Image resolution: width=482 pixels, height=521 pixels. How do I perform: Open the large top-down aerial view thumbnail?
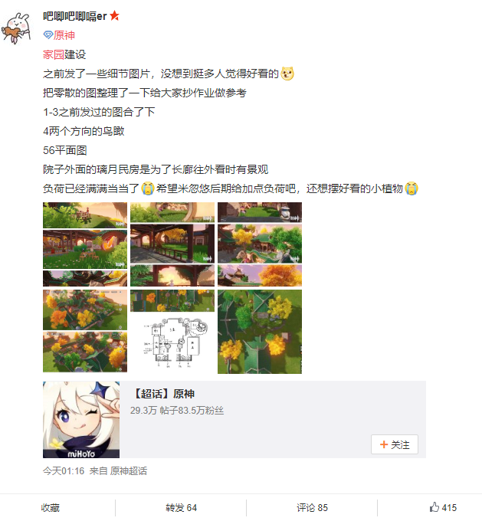[x=260, y=331]
